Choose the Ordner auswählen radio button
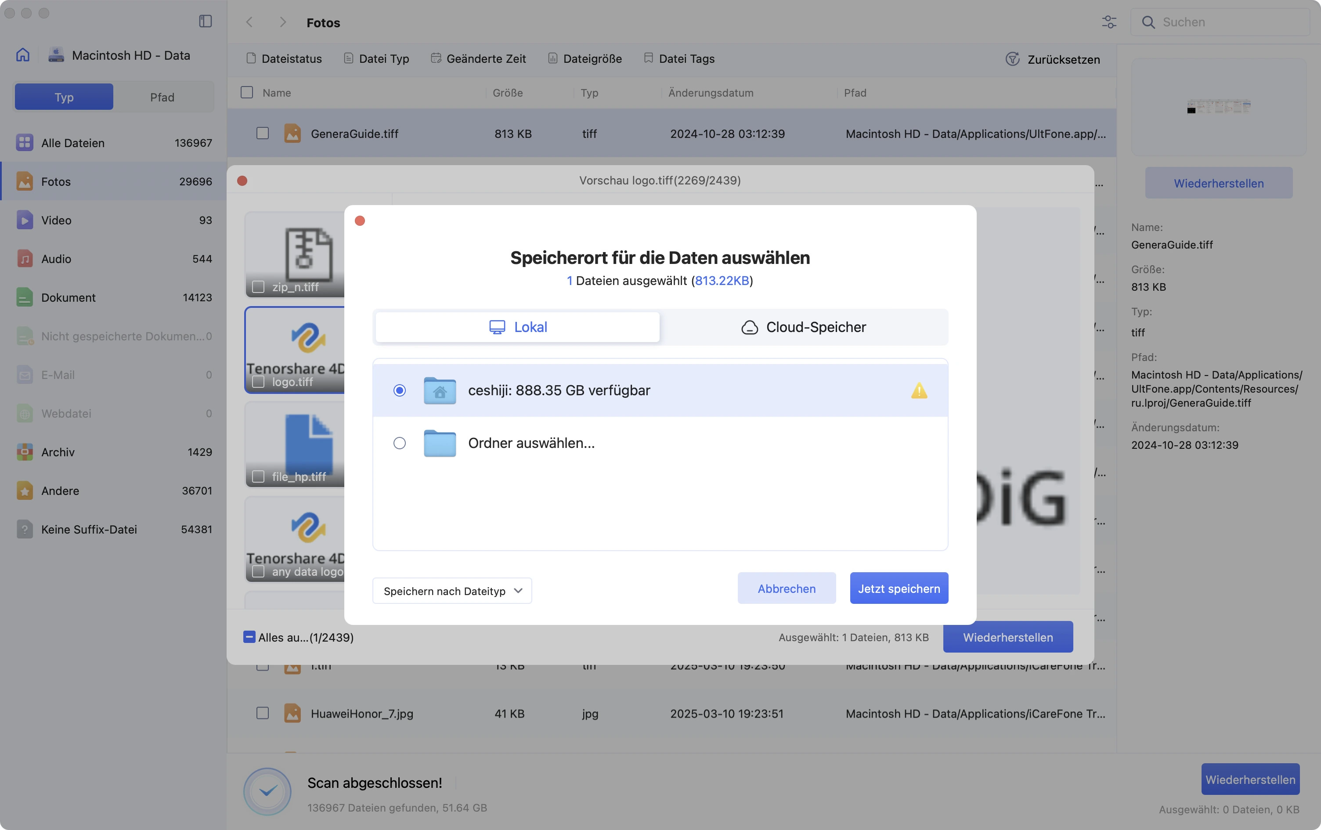 (x=400, y=443)
